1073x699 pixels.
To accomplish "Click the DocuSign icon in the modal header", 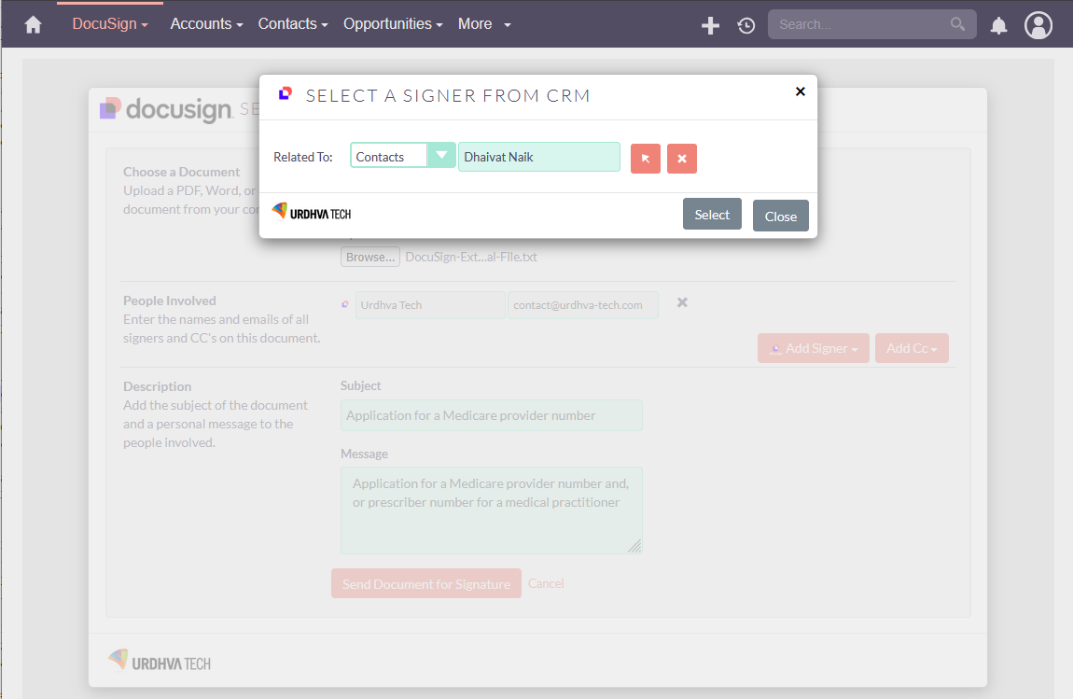I will pos(285,92).
